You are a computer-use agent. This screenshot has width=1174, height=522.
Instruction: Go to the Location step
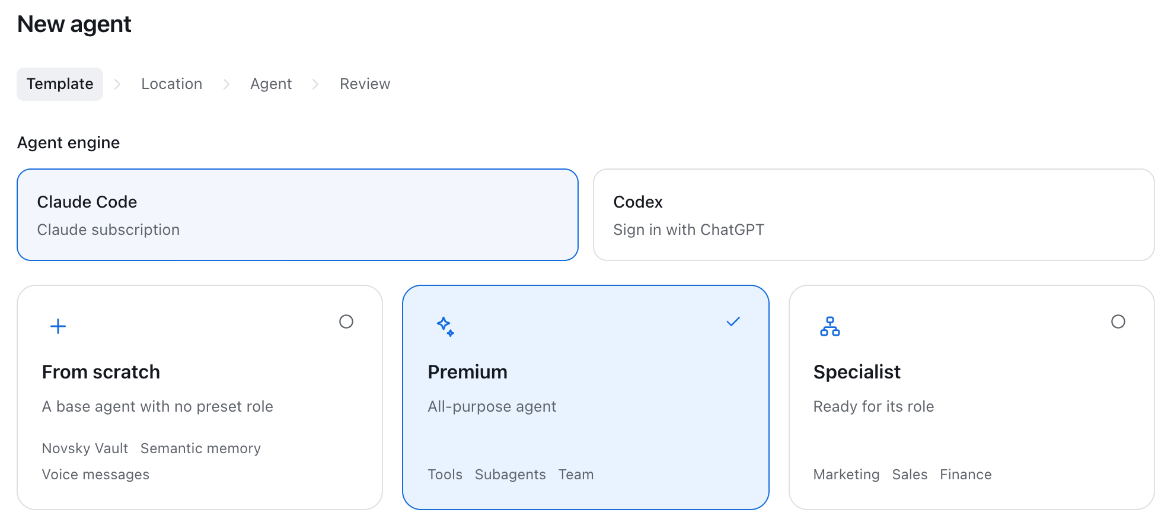coord(172,84)
